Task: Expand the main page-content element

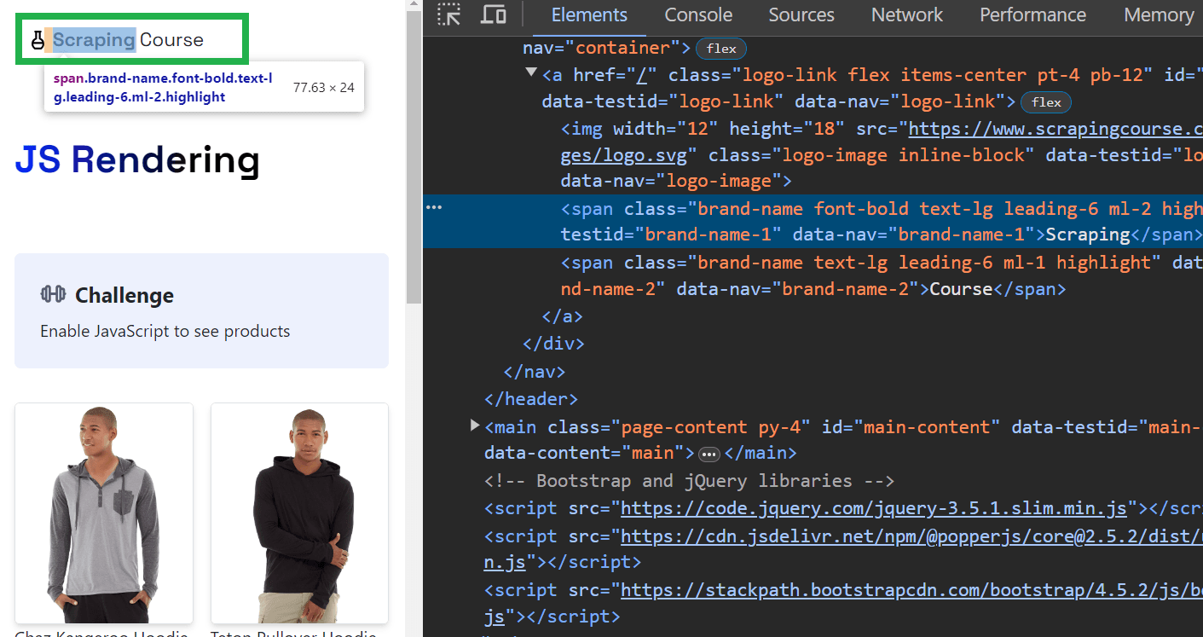Action: point(476,425)
